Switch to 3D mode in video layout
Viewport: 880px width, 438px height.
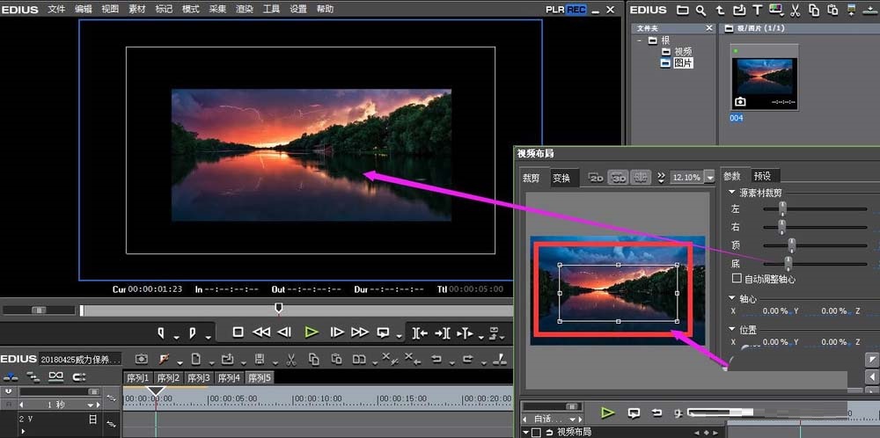619,178
